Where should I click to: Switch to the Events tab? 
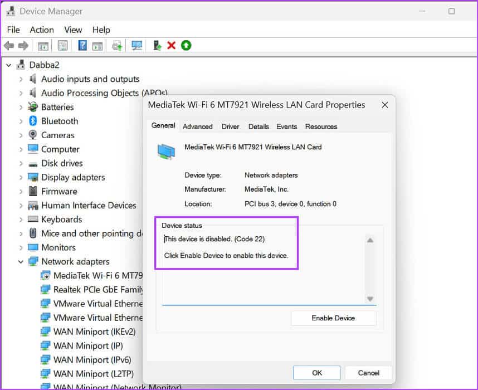286,126
